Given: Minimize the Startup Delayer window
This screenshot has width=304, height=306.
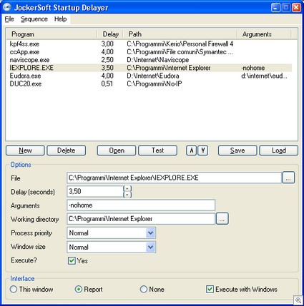Looking at the screenshot, I should tap(275, 8).
